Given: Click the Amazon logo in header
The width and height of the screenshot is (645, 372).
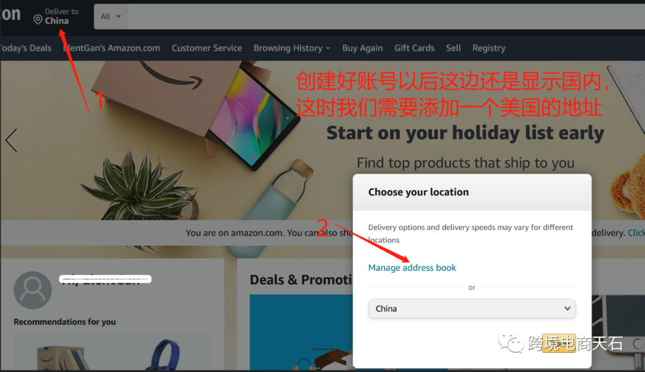Looking at the screenshot, I should (x=10, y=14).
